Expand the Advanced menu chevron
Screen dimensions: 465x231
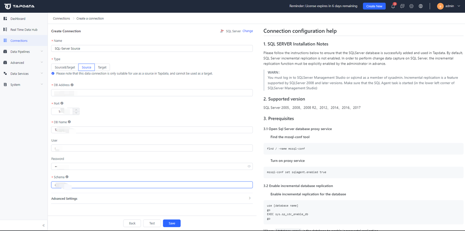pos(42,62)
